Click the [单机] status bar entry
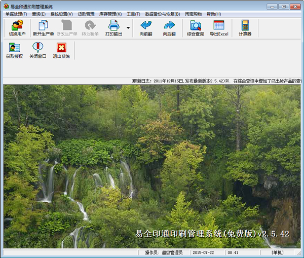The height and width of the screenshot is (258, 304). point(278,252)
